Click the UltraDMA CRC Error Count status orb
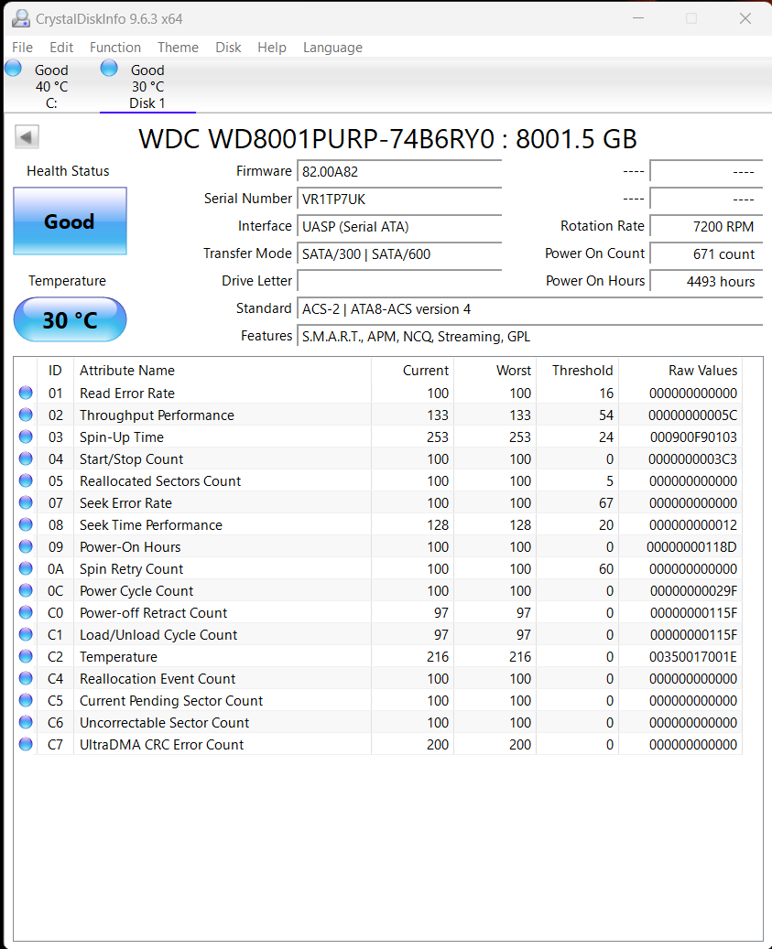This screenshot has width=772, height=949. click(25, 745)
